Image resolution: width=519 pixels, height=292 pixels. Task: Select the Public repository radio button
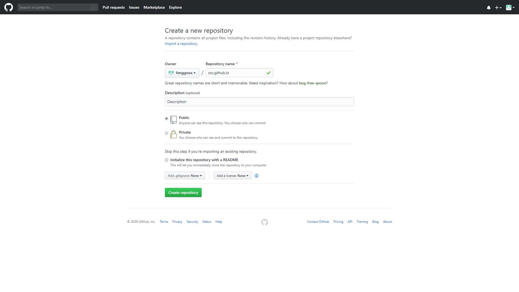coord(166,118)
